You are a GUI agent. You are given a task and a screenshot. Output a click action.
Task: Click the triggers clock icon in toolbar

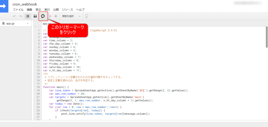(x=43, y=16)
